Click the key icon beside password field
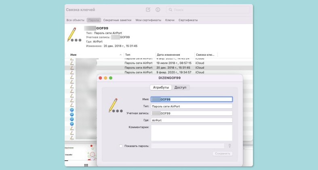This screenshot has width=318, height=170. coord(230,146)
